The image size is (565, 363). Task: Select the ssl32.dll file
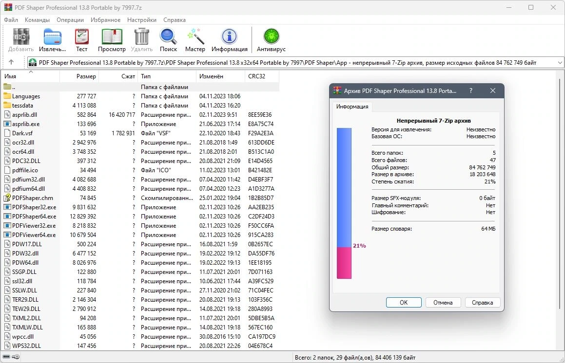(x=22, y=281)
